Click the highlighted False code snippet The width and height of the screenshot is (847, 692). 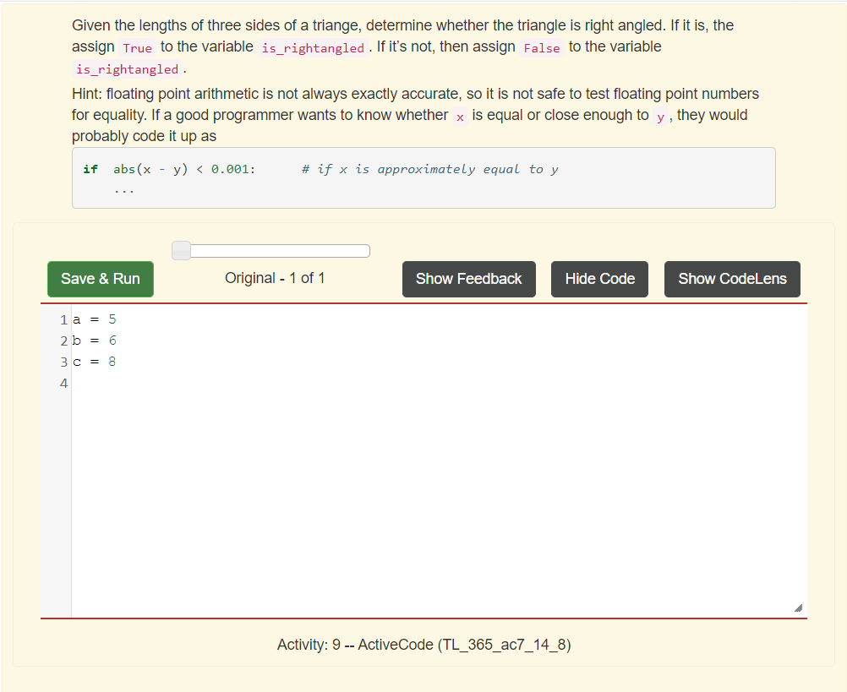click(x=541, y=46)
